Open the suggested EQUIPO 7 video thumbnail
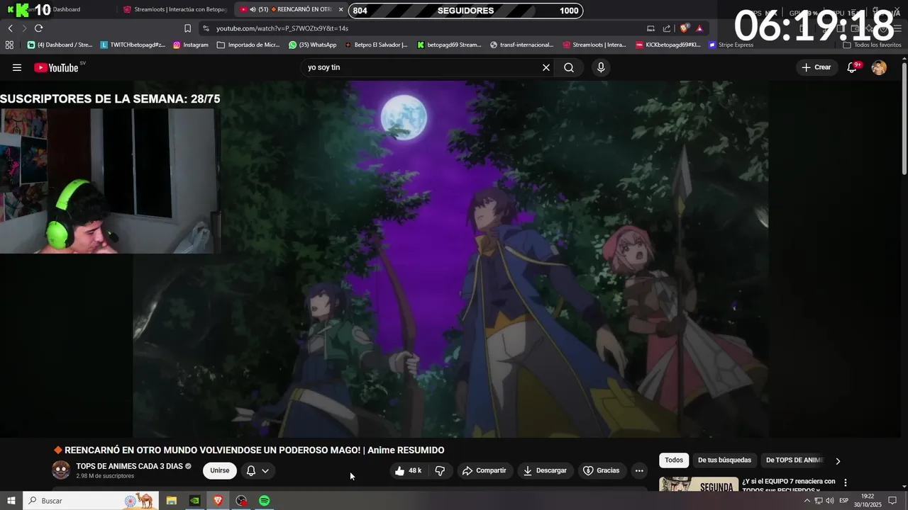Screen dimensions: 908x510 click(x=699, y=484)
